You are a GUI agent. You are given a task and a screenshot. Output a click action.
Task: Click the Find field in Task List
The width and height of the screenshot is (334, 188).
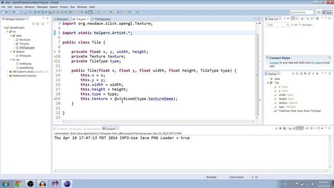tap(277, 25)
